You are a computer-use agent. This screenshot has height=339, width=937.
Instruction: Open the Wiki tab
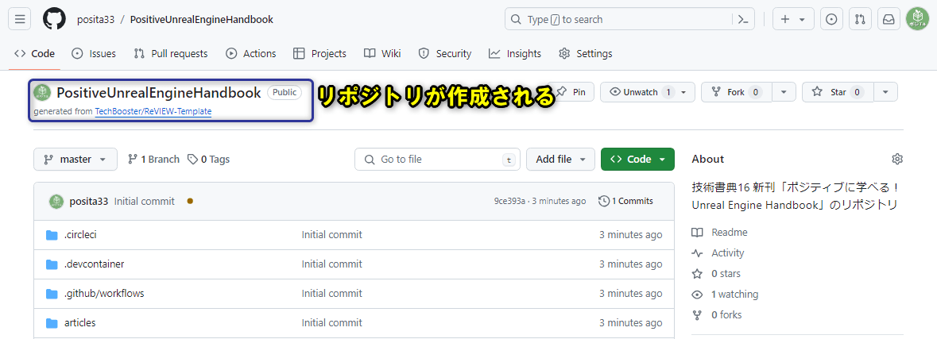tap(382, 54)
